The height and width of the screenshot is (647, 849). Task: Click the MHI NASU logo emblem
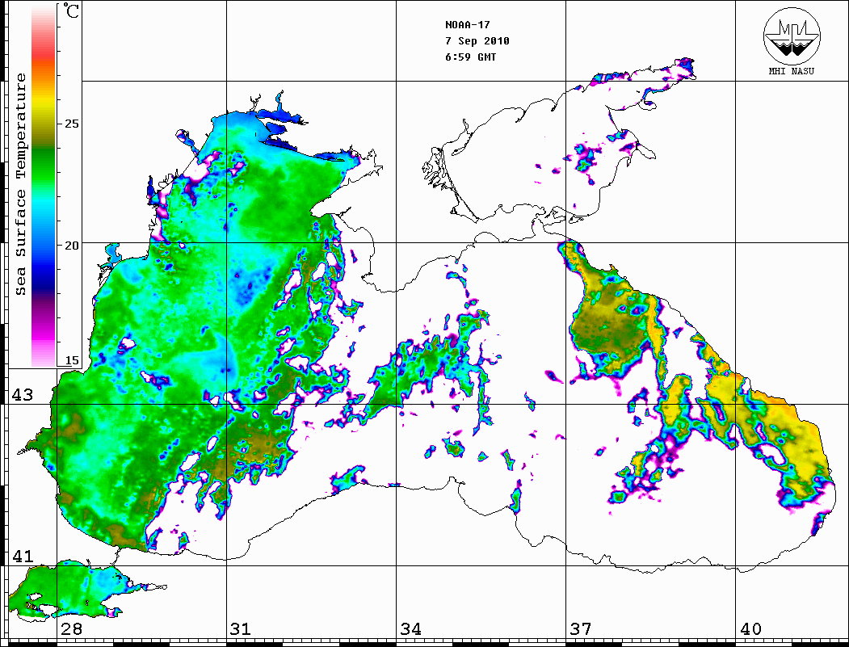[x=792, y=36]
